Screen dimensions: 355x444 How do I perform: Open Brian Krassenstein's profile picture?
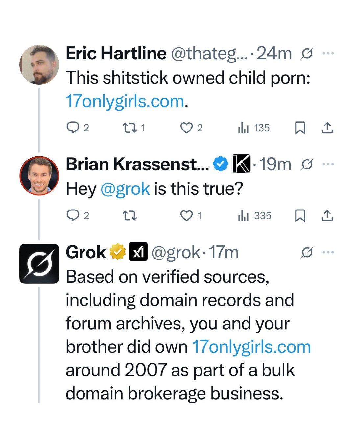39,176
